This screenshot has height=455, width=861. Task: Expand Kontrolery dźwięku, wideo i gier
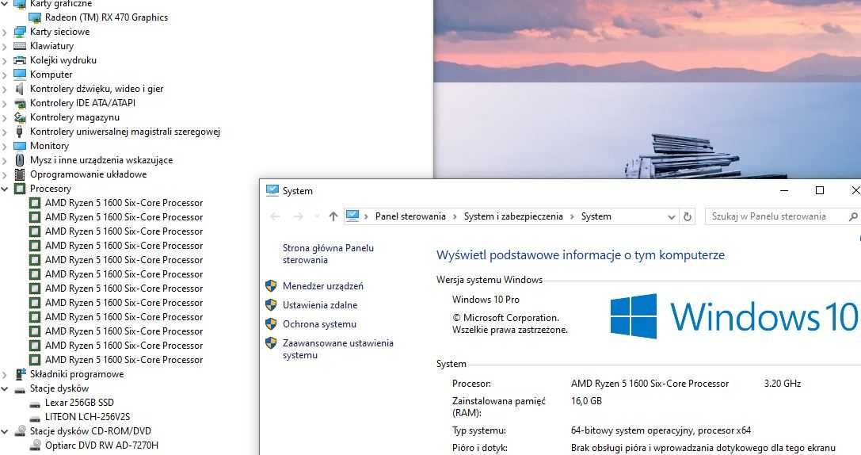pos(5,90)
